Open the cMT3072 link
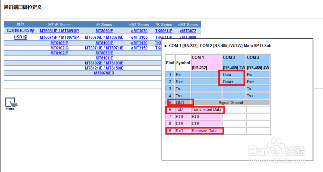The height and width of the screenshot is (172, 323). pos(188,31)
